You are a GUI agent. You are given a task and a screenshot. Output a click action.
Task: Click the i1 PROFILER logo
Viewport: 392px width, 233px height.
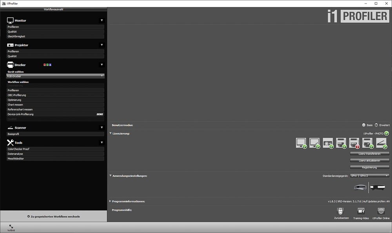click(x=358, y=16)
